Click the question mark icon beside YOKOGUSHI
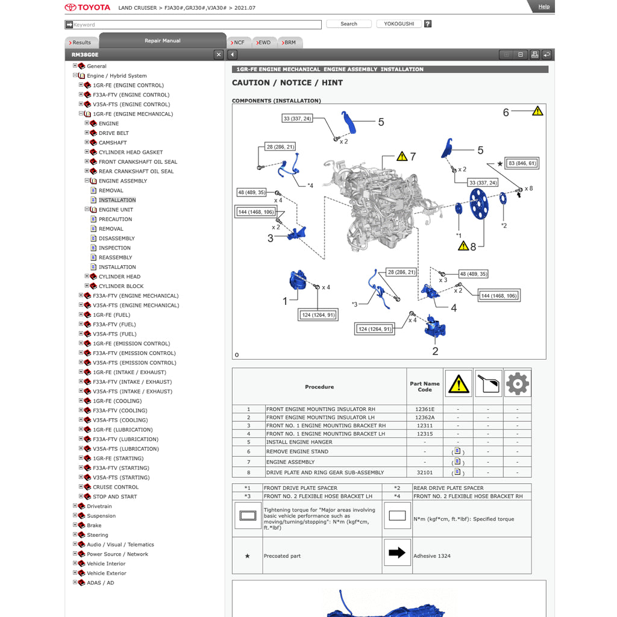 (428, 24)
